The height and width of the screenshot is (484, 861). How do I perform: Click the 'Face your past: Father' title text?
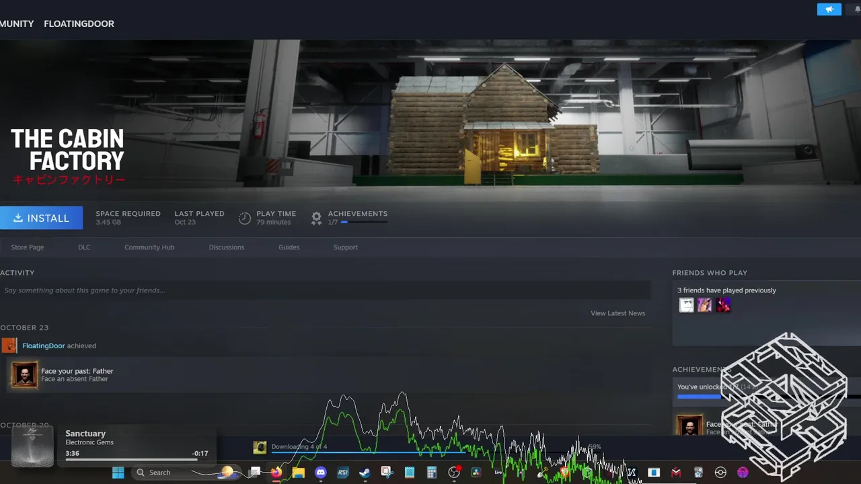(77, 371)
